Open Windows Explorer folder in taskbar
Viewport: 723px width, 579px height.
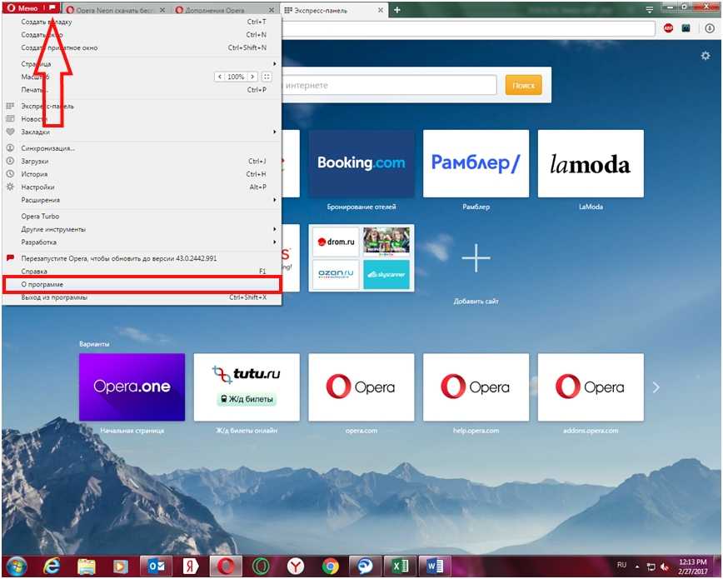[87, 566]
